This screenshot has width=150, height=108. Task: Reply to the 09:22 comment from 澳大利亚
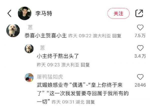(x=117, y=36)
